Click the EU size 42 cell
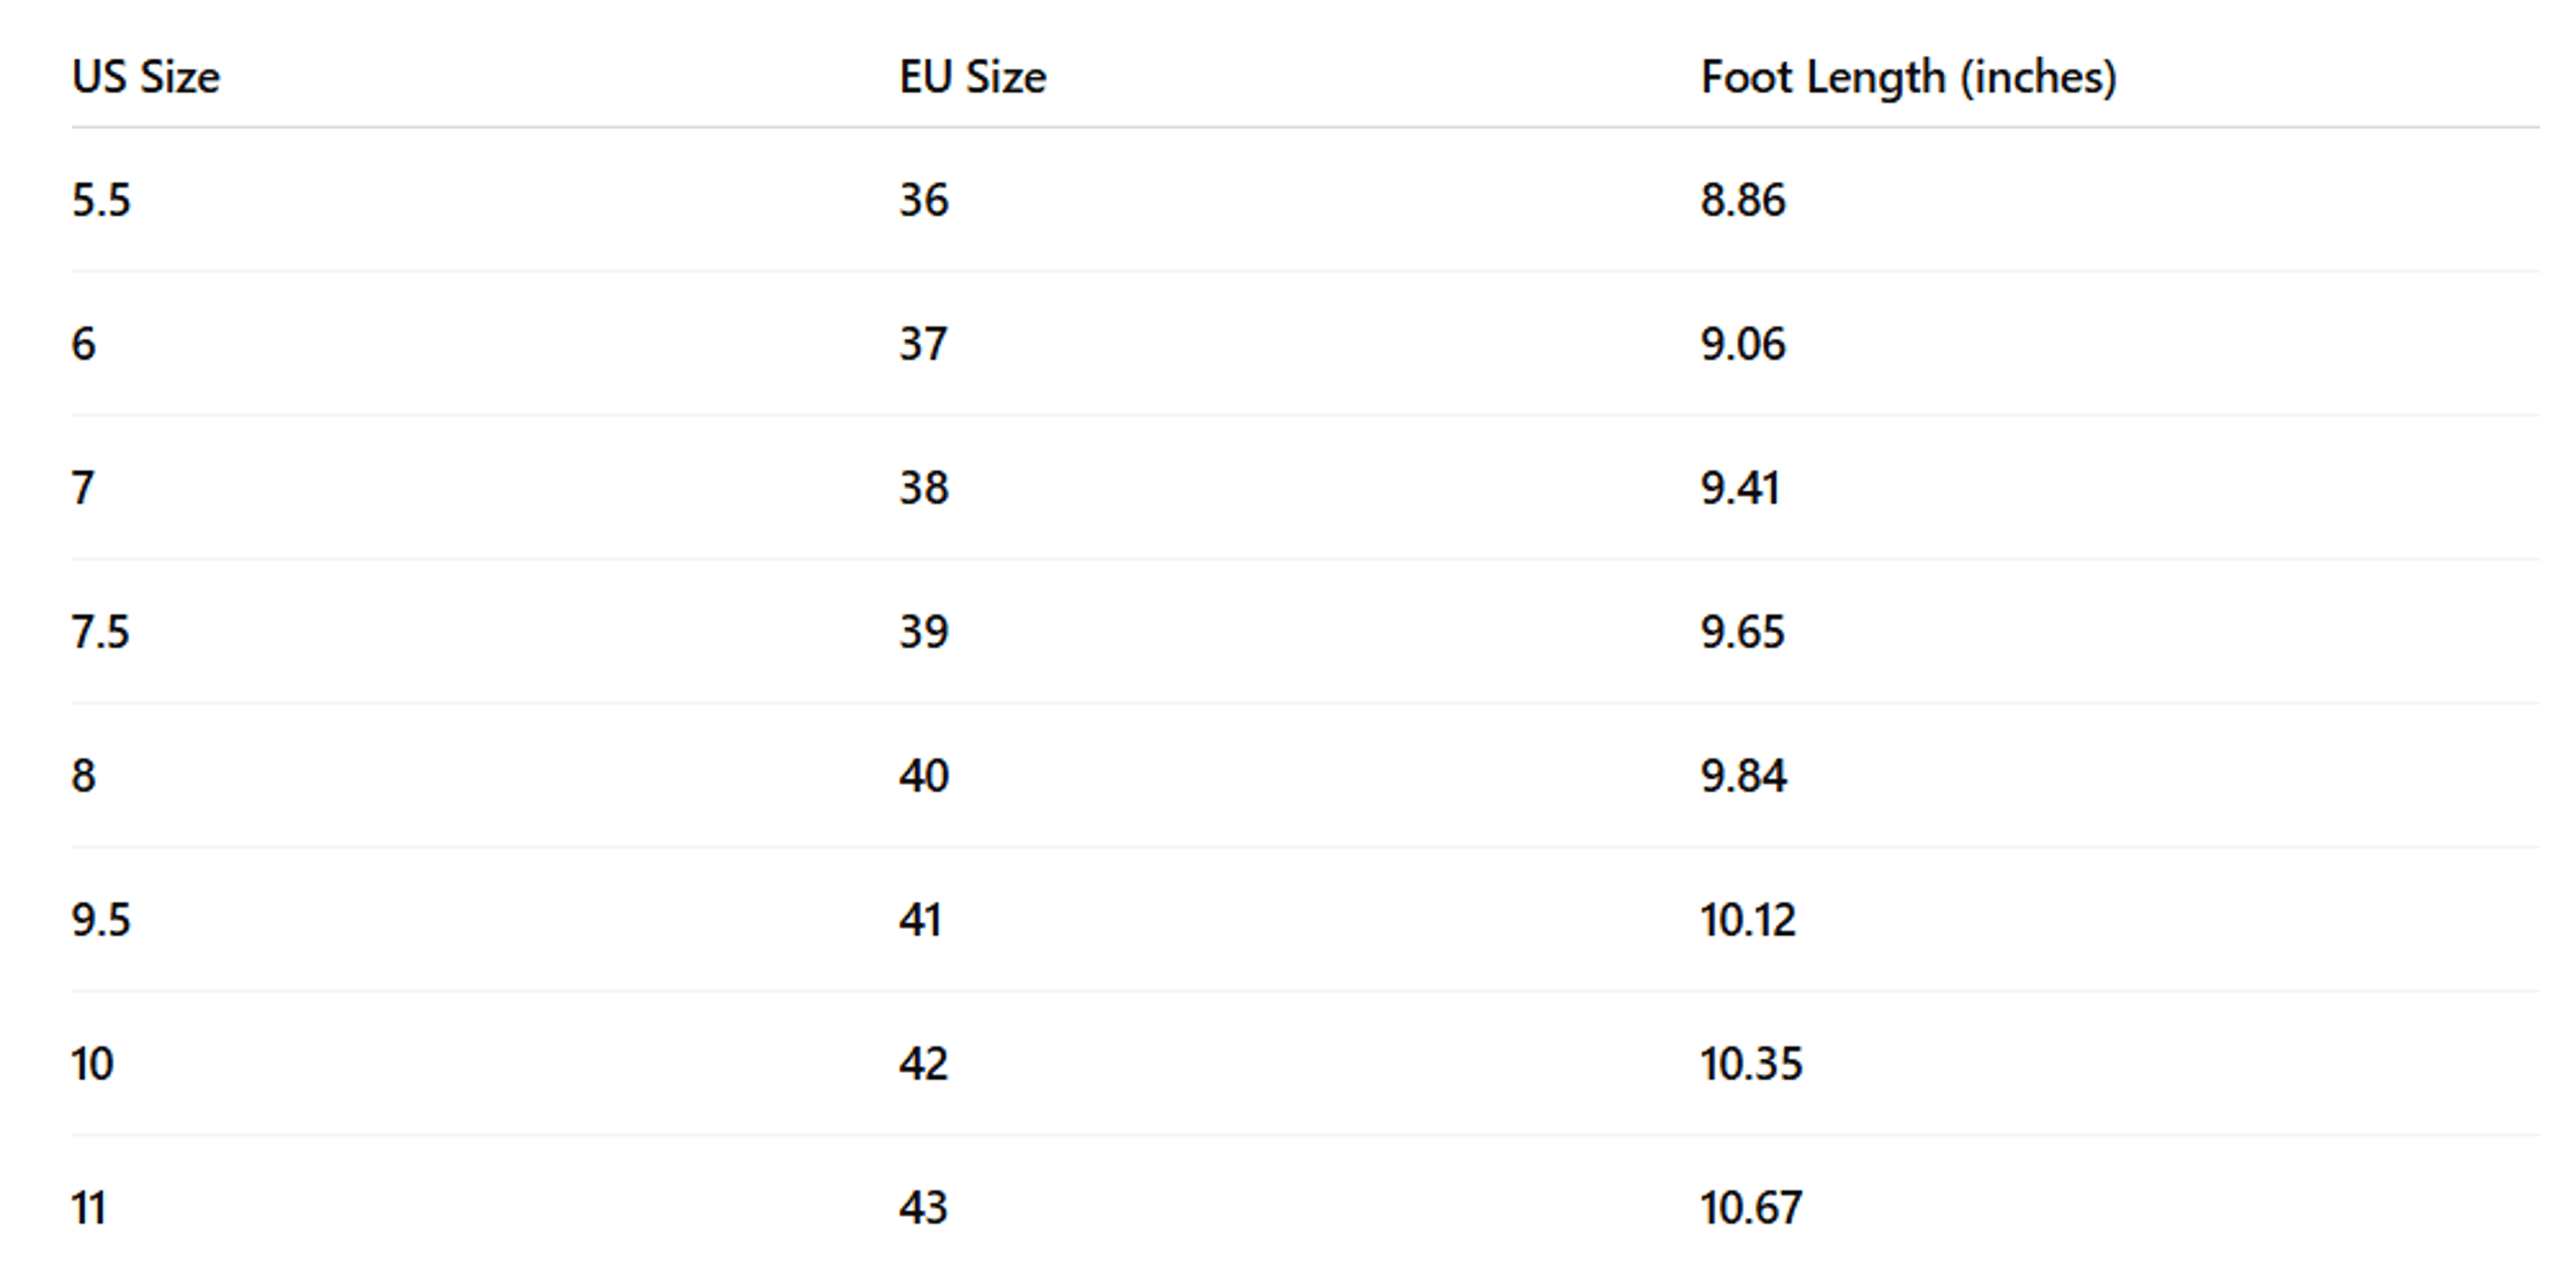Screen dimensions: 2576x1288 (x=924, y=1064)
